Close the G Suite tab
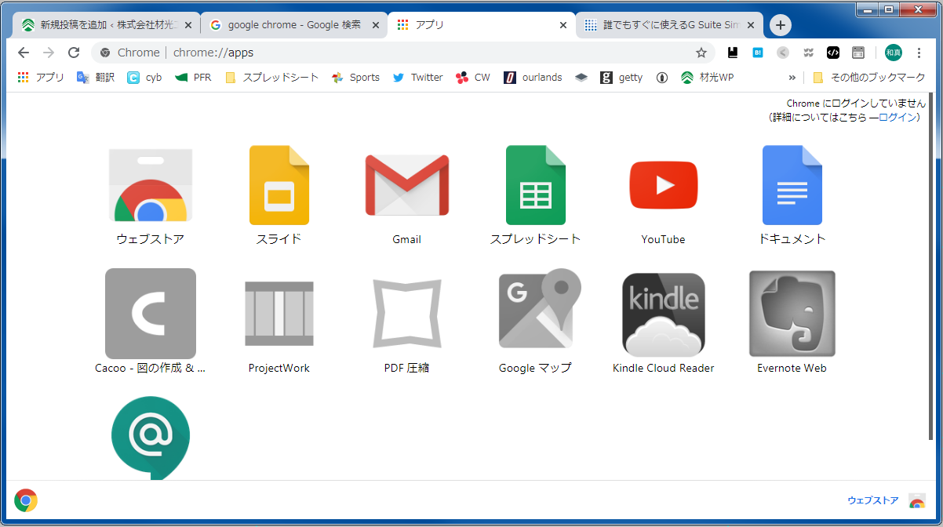This screenshot has height=527, width=943. pyautogui.click(x=752, y=25)
